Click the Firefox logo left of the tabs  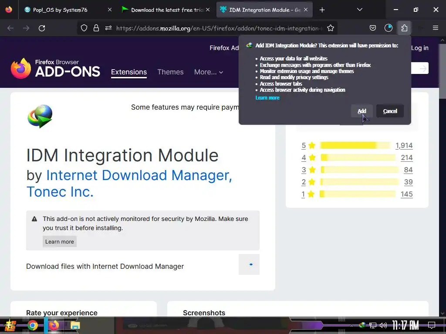point(9,10)
